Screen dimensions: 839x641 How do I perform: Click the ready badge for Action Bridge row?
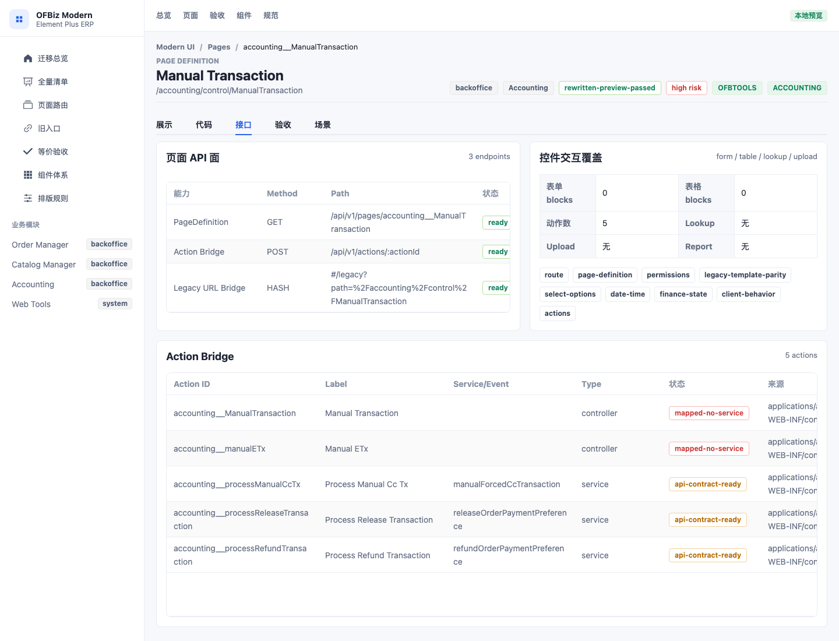(x=497, y=252)
